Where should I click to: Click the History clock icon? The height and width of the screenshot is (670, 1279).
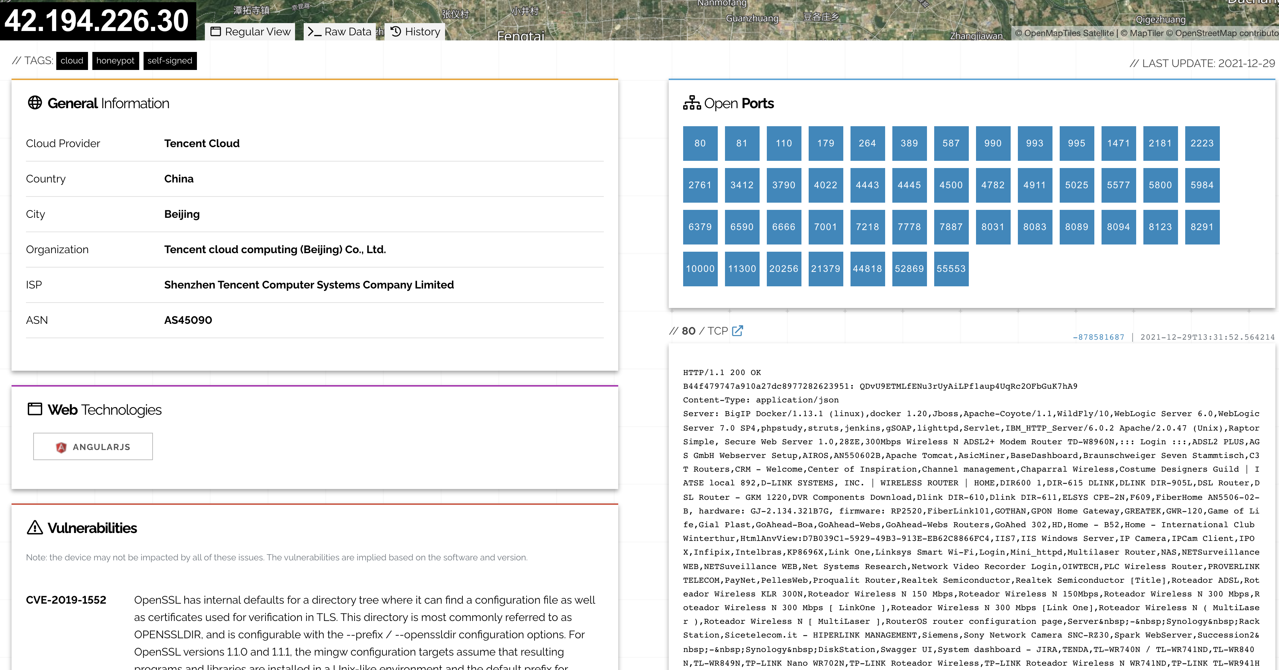396,32
